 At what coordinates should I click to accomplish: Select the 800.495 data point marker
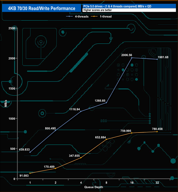[55, 130]
